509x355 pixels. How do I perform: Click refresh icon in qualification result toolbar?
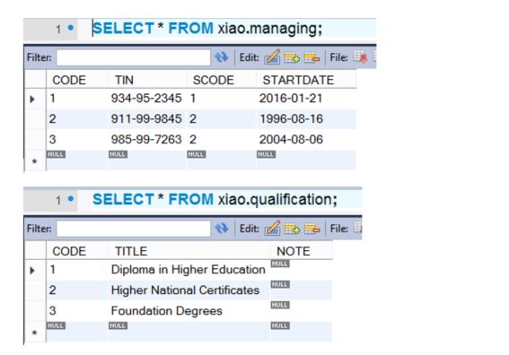(222, 229)
